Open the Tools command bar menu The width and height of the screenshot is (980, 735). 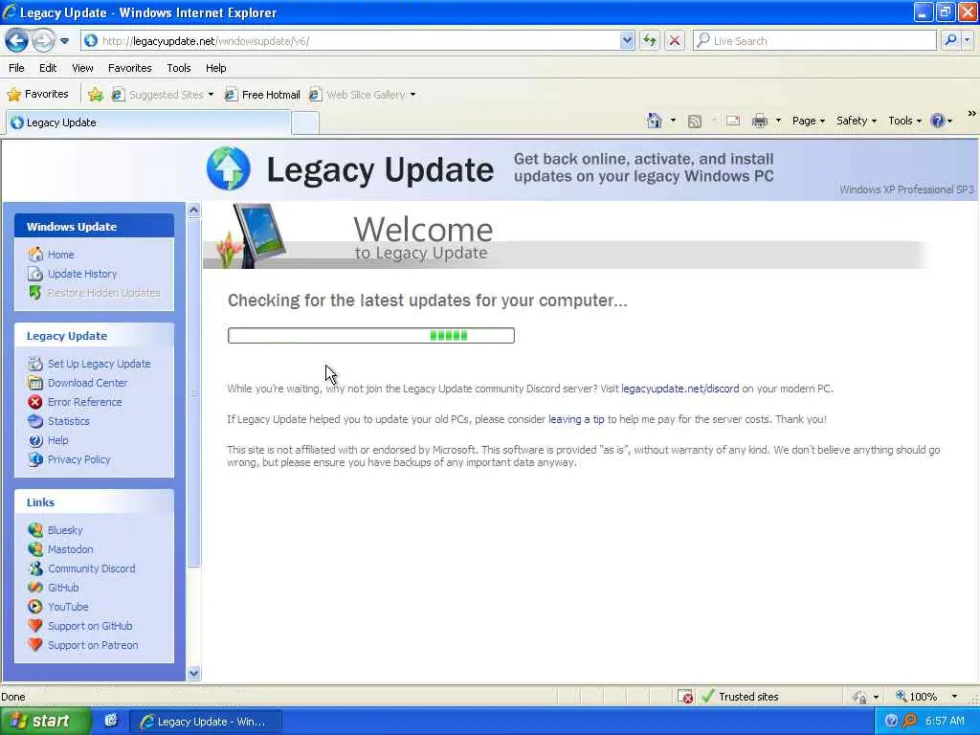(x=904, y=121)
